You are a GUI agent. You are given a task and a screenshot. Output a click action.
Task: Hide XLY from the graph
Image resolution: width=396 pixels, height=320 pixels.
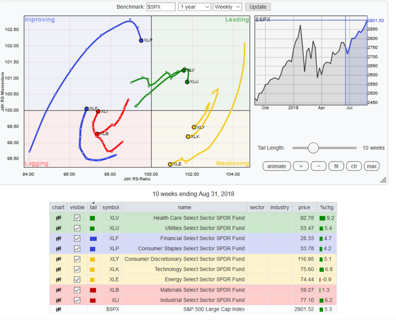[77, 259]
